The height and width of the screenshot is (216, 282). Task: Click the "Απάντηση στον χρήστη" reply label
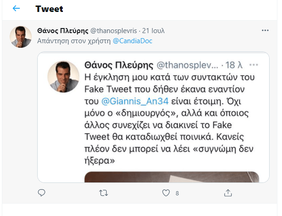(74, 40)
